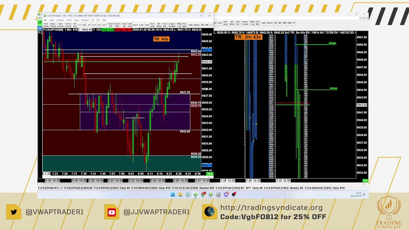Select the Text tool in front window
409x230 pixels.
coord(147,25)
